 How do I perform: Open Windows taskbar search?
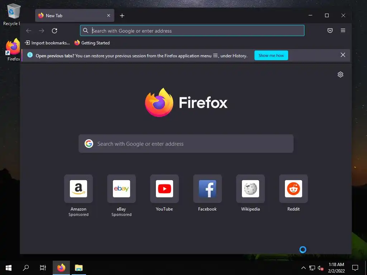(x=26, y=268)
